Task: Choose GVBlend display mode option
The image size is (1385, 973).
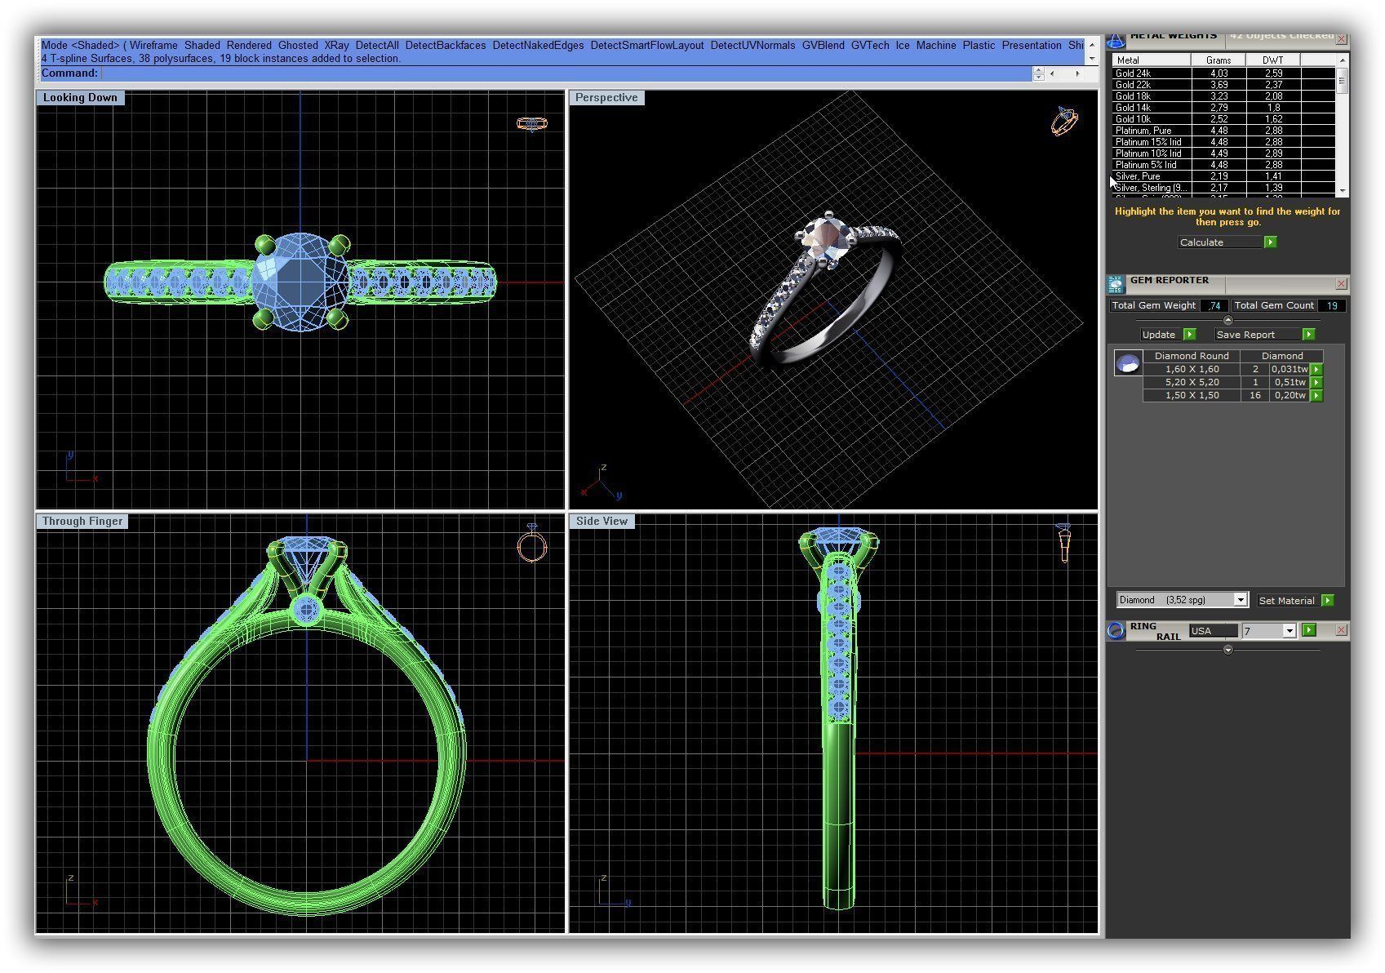Action: tap(823, 46)
